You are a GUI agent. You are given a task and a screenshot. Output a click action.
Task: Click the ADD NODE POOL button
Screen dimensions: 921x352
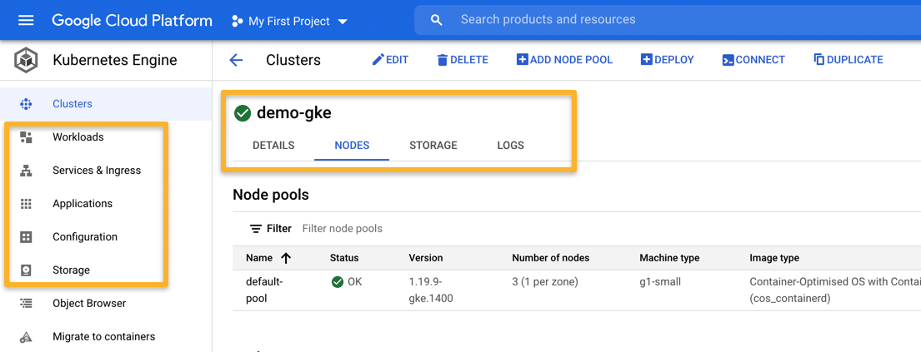564,60
